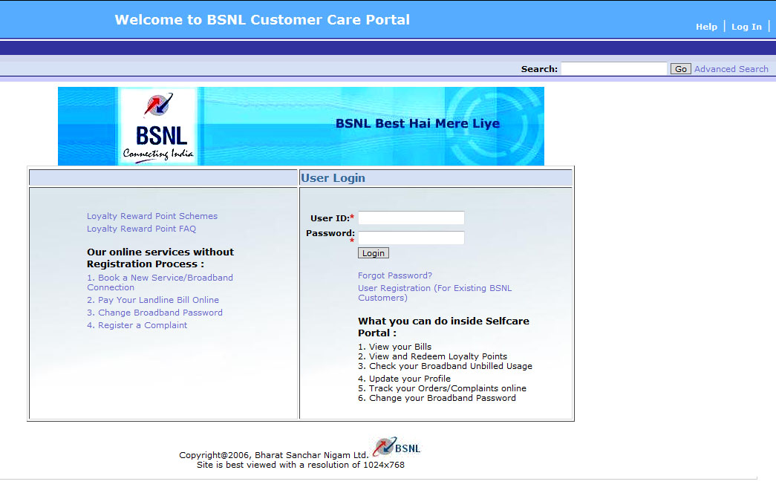Focus the Search input field
The image size is (776, 490).
click(614, 69)
